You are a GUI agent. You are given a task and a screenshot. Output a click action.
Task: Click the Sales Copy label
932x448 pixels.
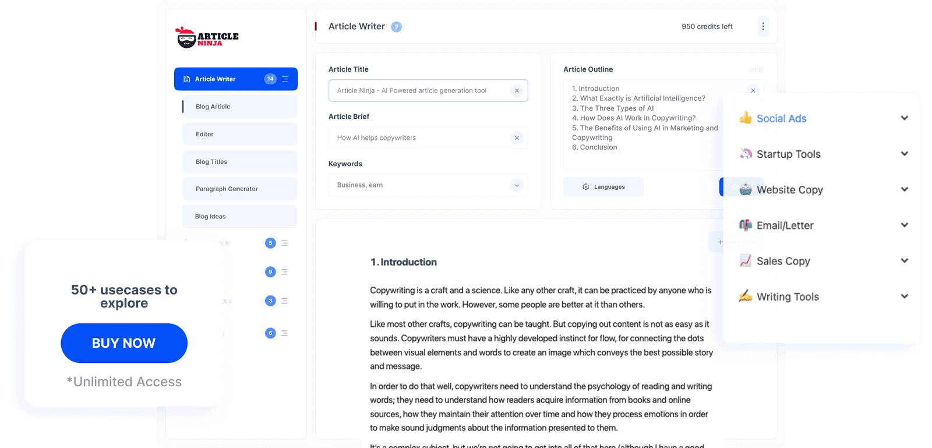[783, 261]
